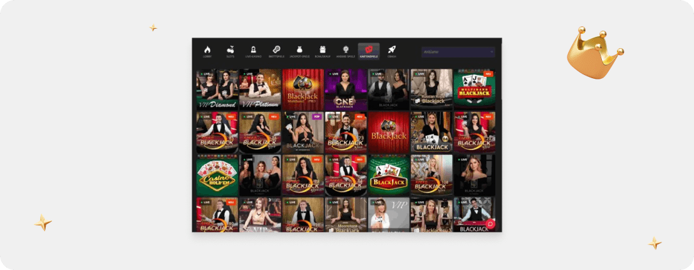Open the Moonstone Blackjack live table

point(346,216)
